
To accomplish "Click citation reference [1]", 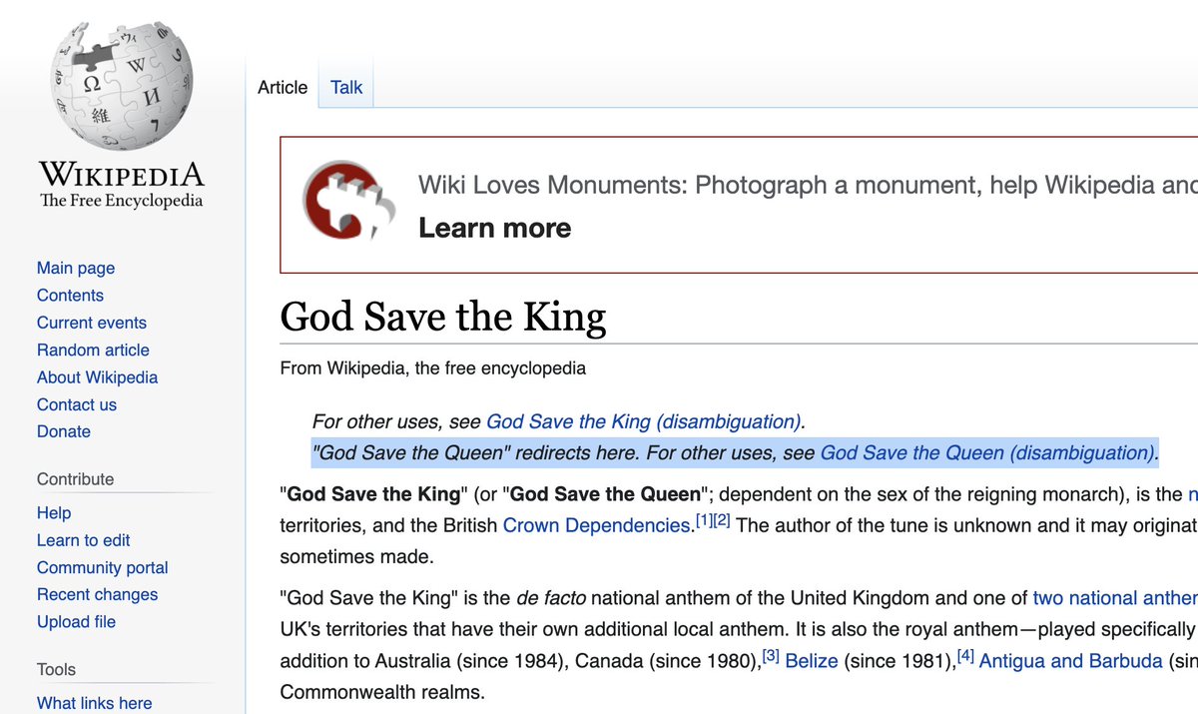I will tap(704, 520).
